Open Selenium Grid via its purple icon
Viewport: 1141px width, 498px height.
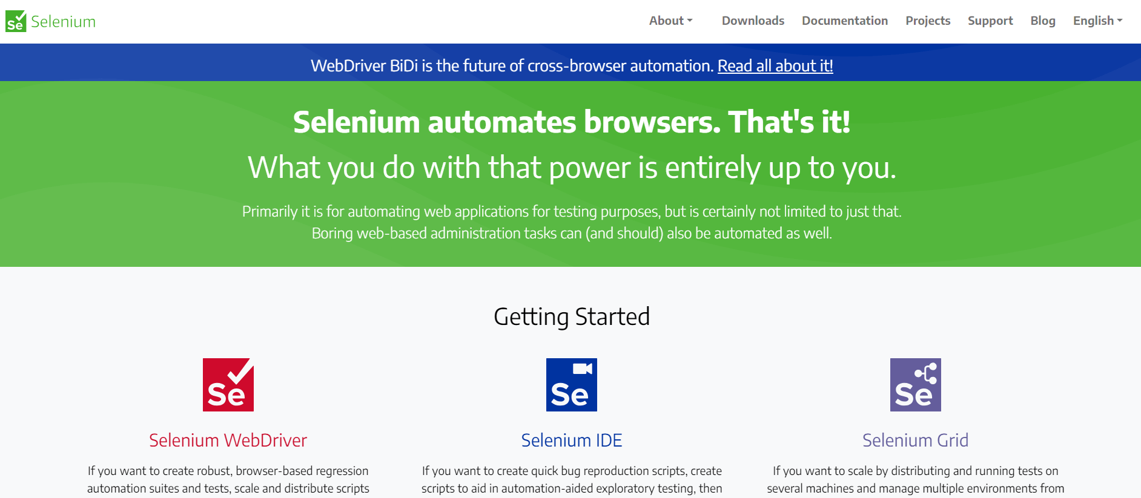tap(914, 384)
